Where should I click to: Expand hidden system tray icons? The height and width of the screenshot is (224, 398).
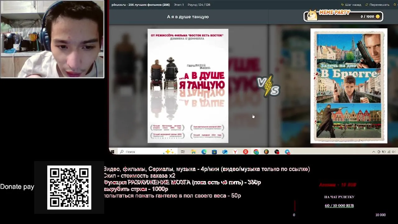pos(374,152)
